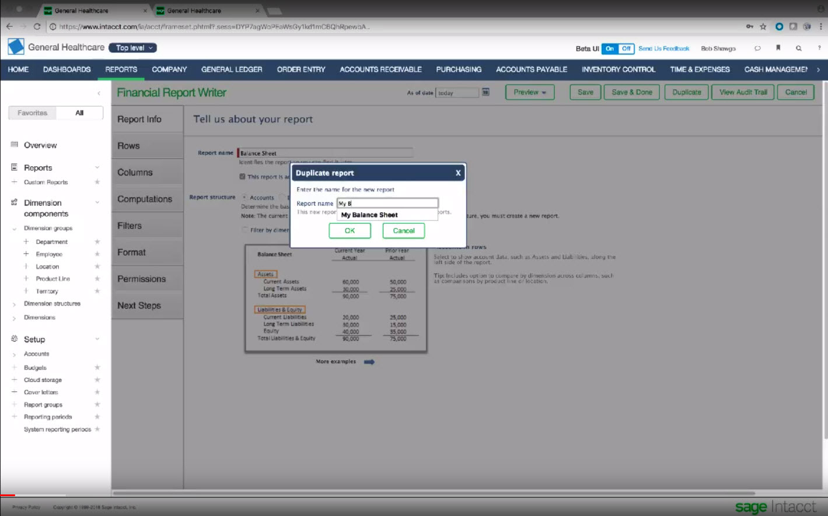Open the comments bubble icon in the header
The image size is (828, 516).
click(x=758, y=48)
